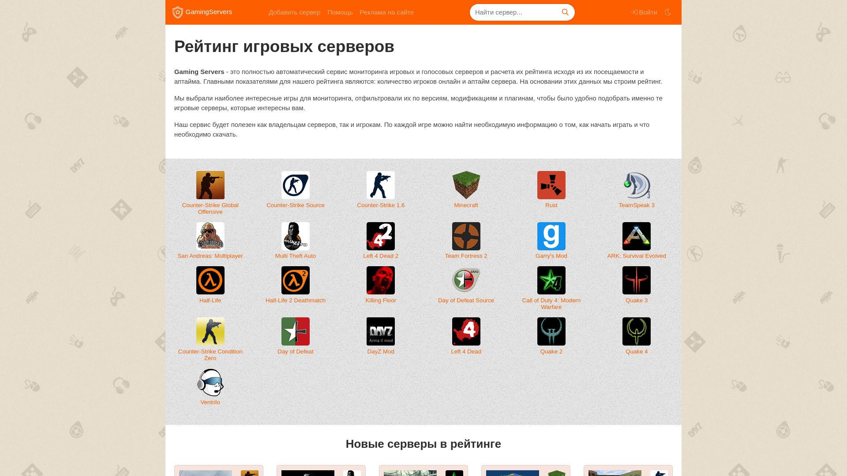Open the ARK: Survival Evolved icon
This screenshot has width=847, height=476.
[x=637, y=236]
